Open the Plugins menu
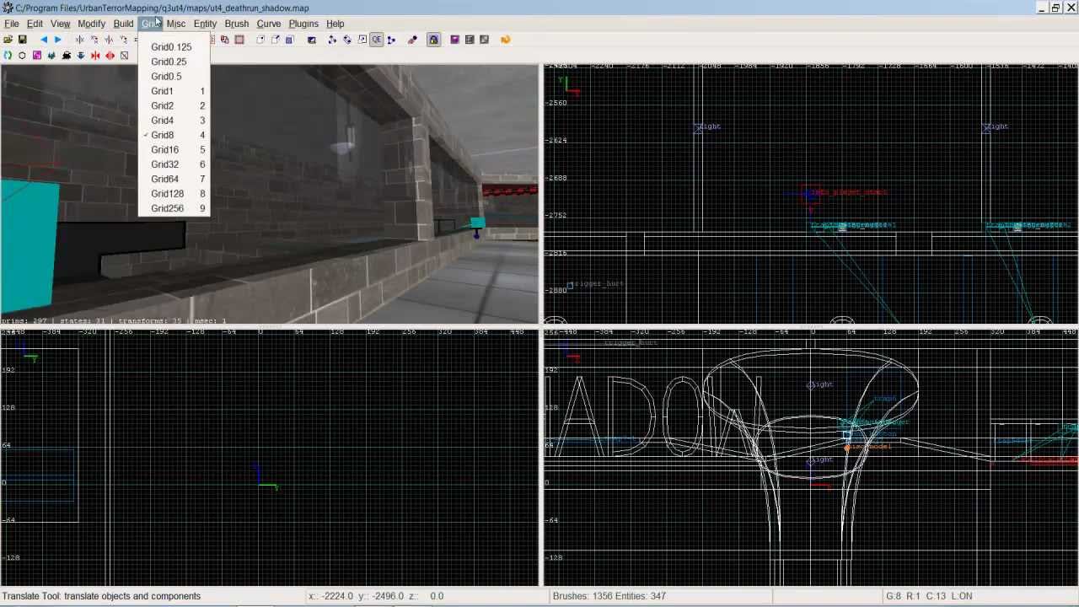This screenshot has width=1079, height=607. tap(303, 24)
